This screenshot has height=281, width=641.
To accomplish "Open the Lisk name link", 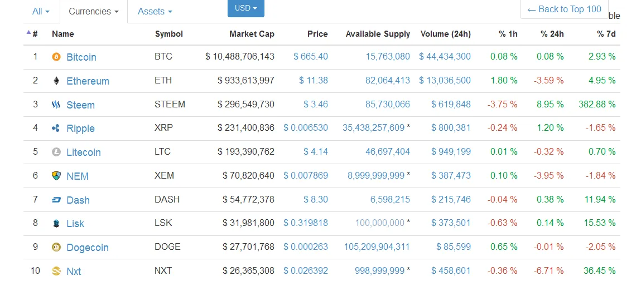I will (75, 224).
